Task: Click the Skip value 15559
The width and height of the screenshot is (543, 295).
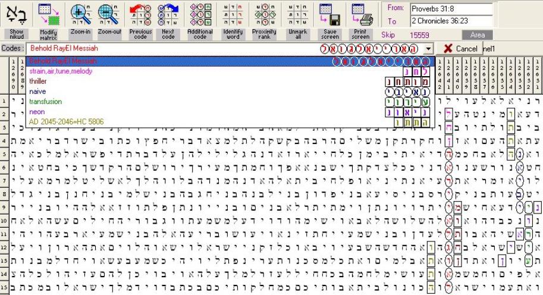Action: click(x=419, y=35)
